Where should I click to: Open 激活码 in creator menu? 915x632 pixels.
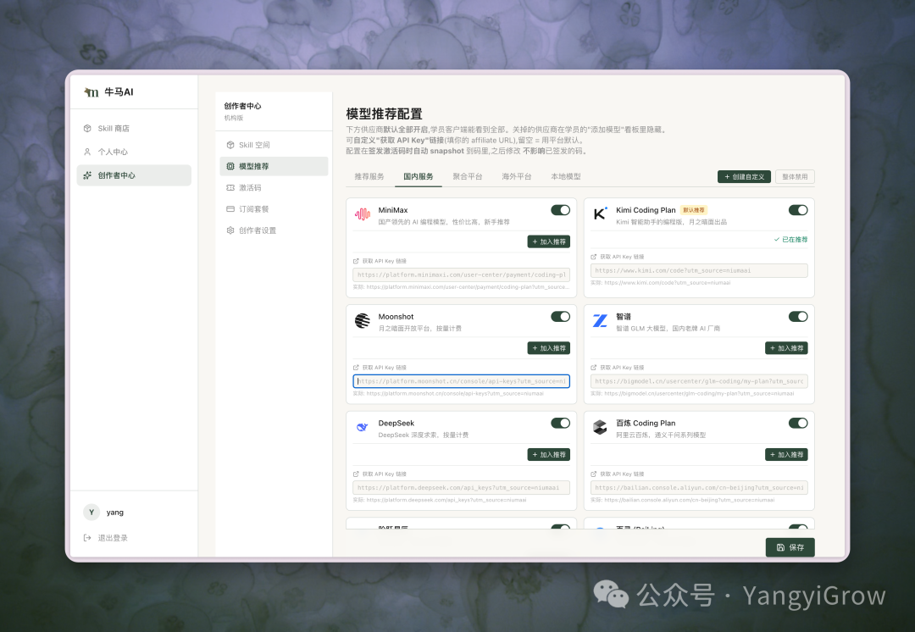274,187
